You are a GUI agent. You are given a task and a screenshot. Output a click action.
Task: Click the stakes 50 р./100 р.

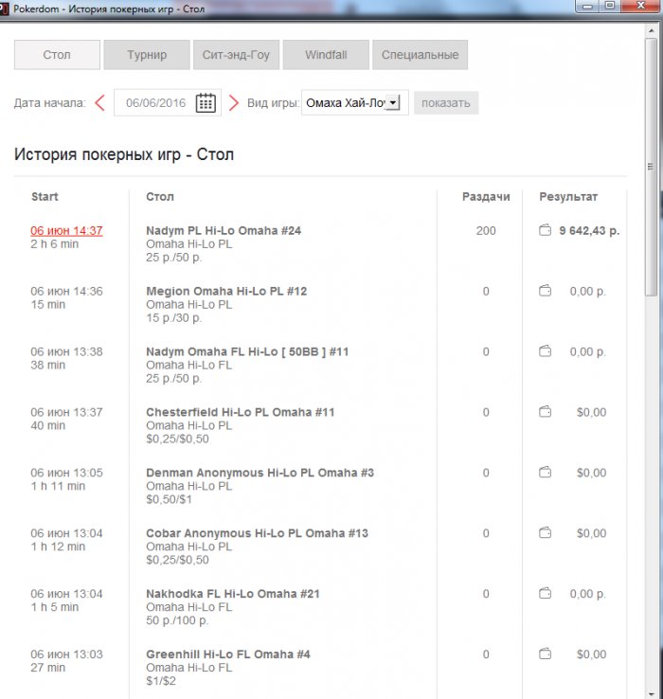point(177,620)
